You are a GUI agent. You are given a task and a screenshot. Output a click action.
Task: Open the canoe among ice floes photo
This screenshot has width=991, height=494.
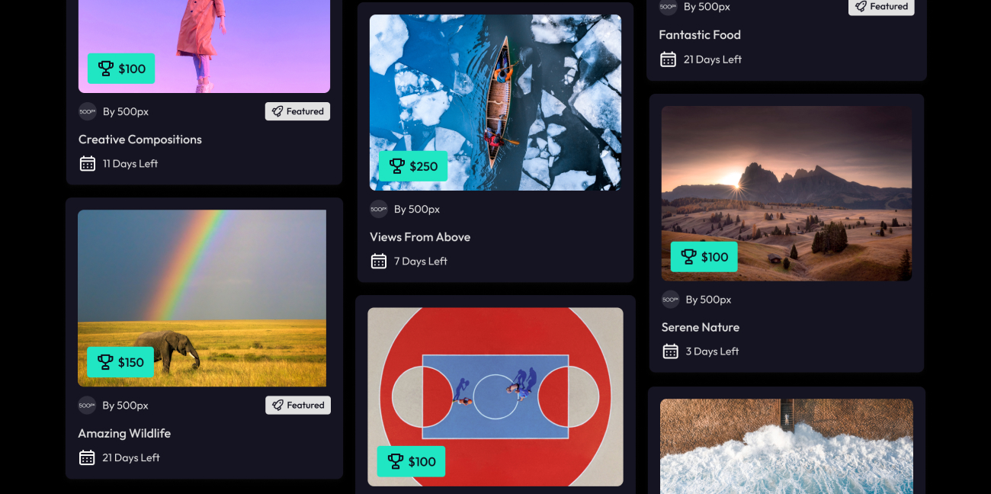coord(496,102)
